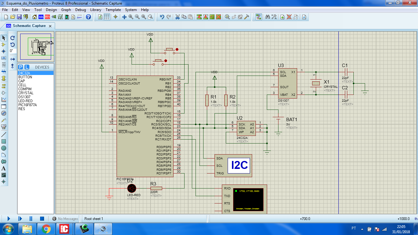This screenshot has height=235, width=418.
Task: Open the Help question mark icon
Action: point(88,17)
